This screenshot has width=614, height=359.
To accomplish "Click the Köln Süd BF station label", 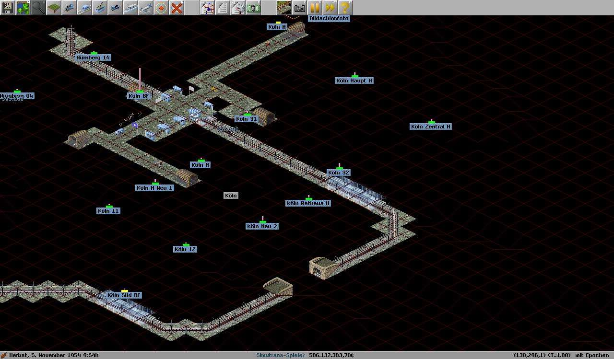I will (124, 295).
